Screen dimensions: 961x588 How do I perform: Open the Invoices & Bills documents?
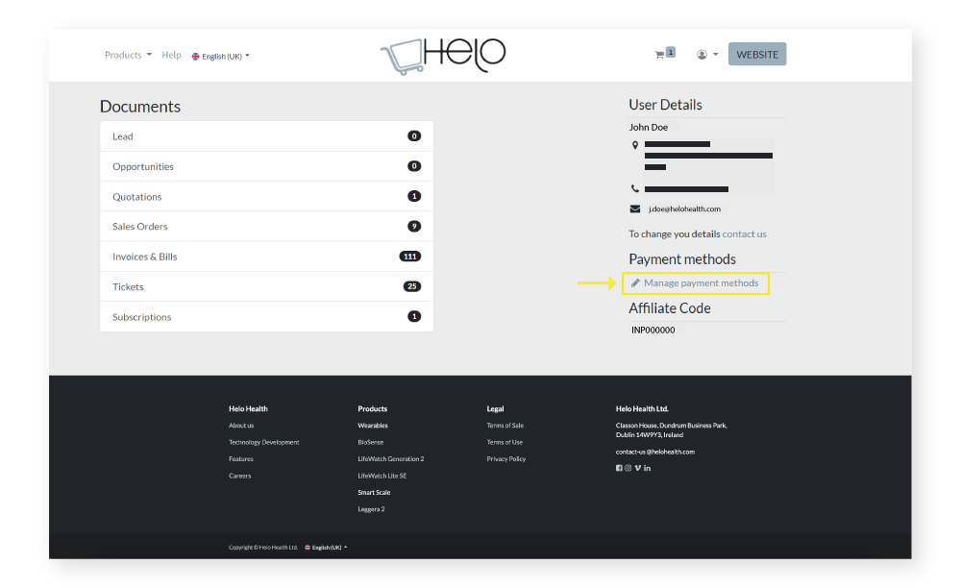click(145, 257)
